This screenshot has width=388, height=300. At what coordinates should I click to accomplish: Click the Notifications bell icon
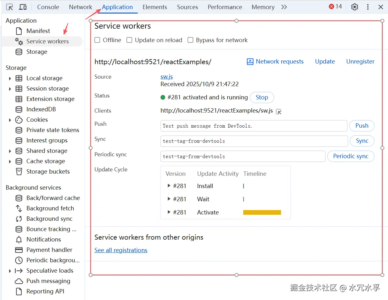pyautogui.click(x=19, y=239)
